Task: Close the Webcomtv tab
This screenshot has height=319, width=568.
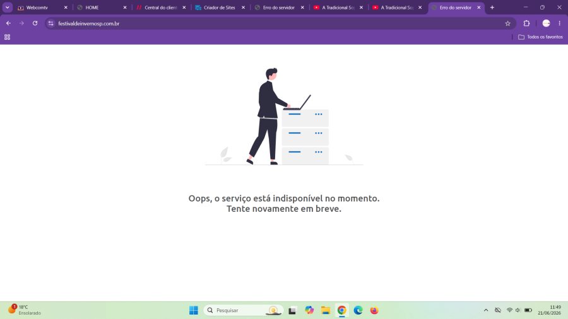Action: tap(66, 8)
